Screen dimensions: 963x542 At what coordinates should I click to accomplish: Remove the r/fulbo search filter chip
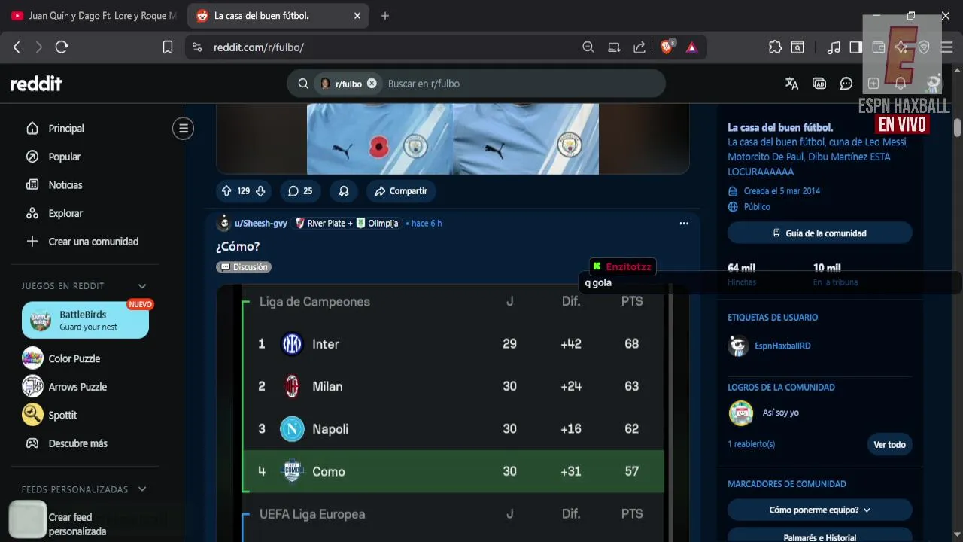tap(372, 84)
